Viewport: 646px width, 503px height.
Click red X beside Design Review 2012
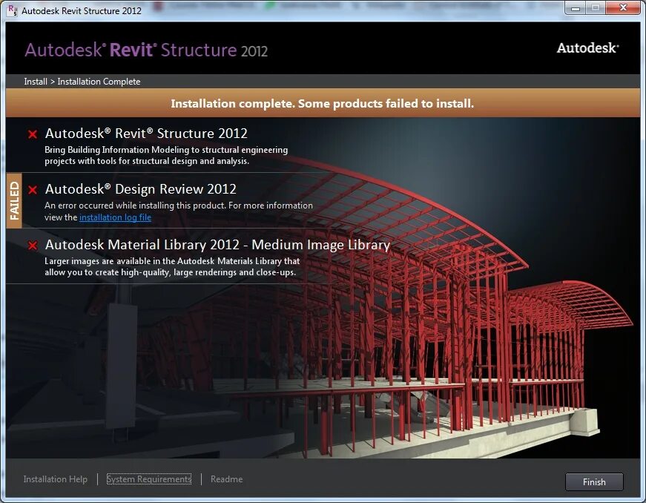(33, 189)
